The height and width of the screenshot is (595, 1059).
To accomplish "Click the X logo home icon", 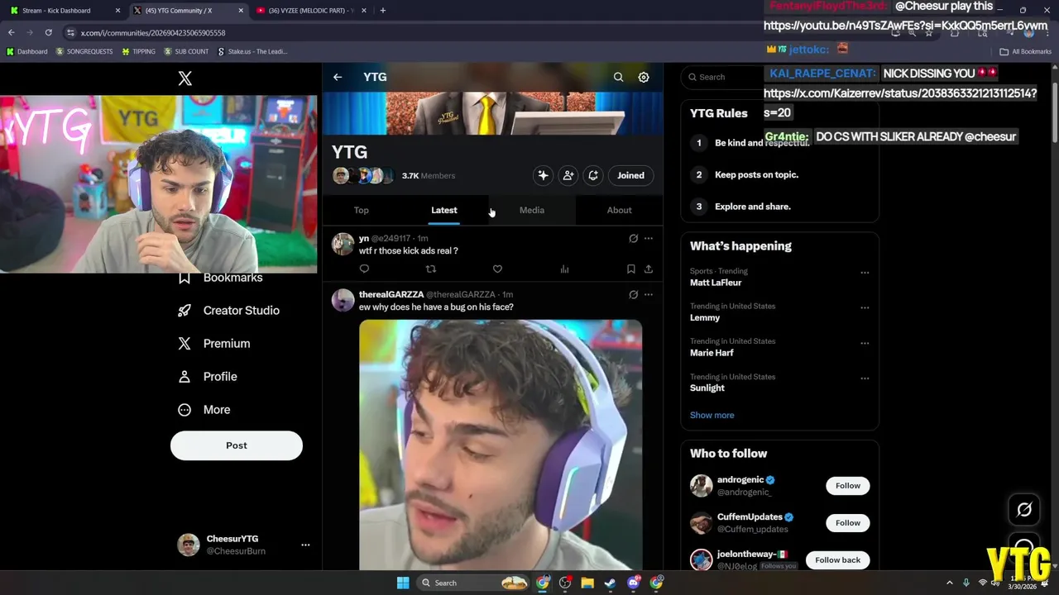I will coord(185,78).
